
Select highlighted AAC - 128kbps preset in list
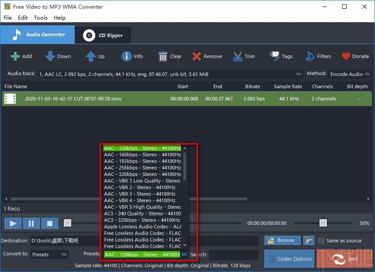coord(142,148)
